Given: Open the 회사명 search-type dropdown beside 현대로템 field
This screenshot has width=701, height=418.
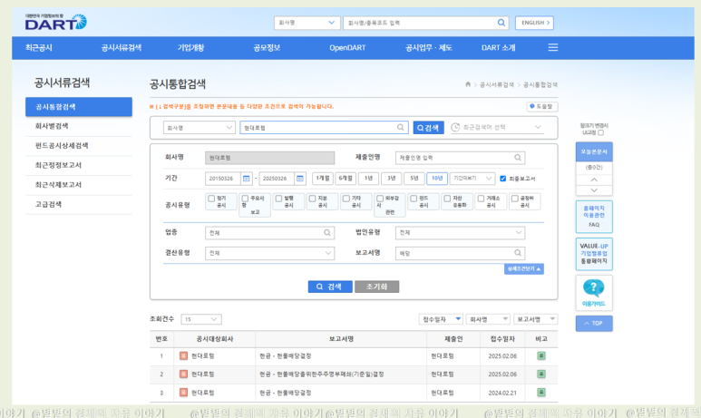Looking at the screenshot, I should [199, 128].
